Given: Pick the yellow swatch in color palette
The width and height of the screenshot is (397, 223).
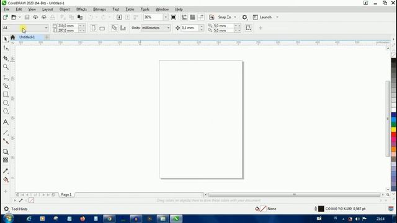Looking at the screenshot, I should click(x=394, y=129).
